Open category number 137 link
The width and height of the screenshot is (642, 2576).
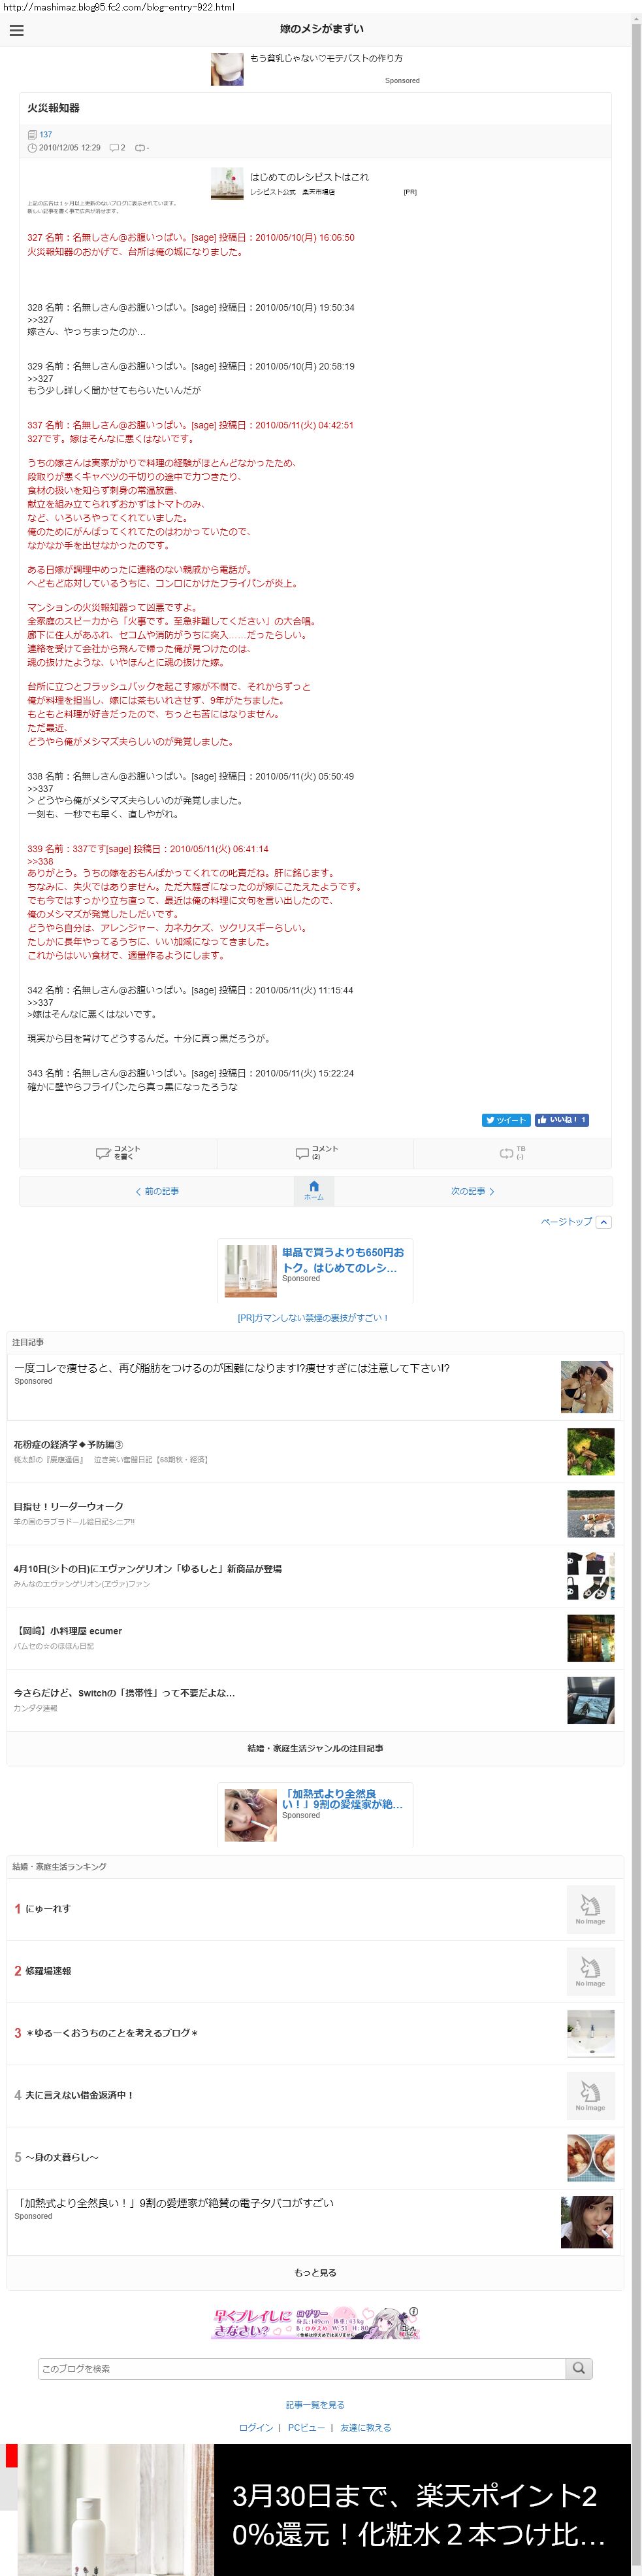pos(46,134)
